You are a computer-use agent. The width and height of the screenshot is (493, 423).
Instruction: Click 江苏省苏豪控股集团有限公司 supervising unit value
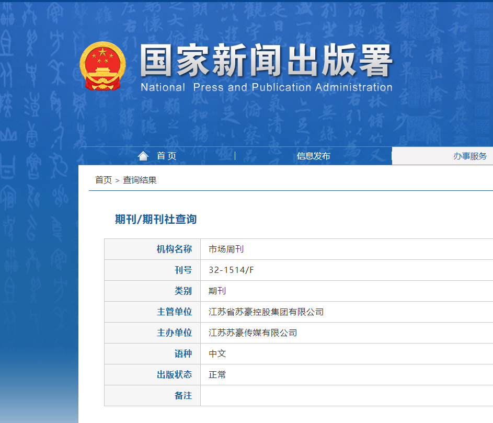266,312
